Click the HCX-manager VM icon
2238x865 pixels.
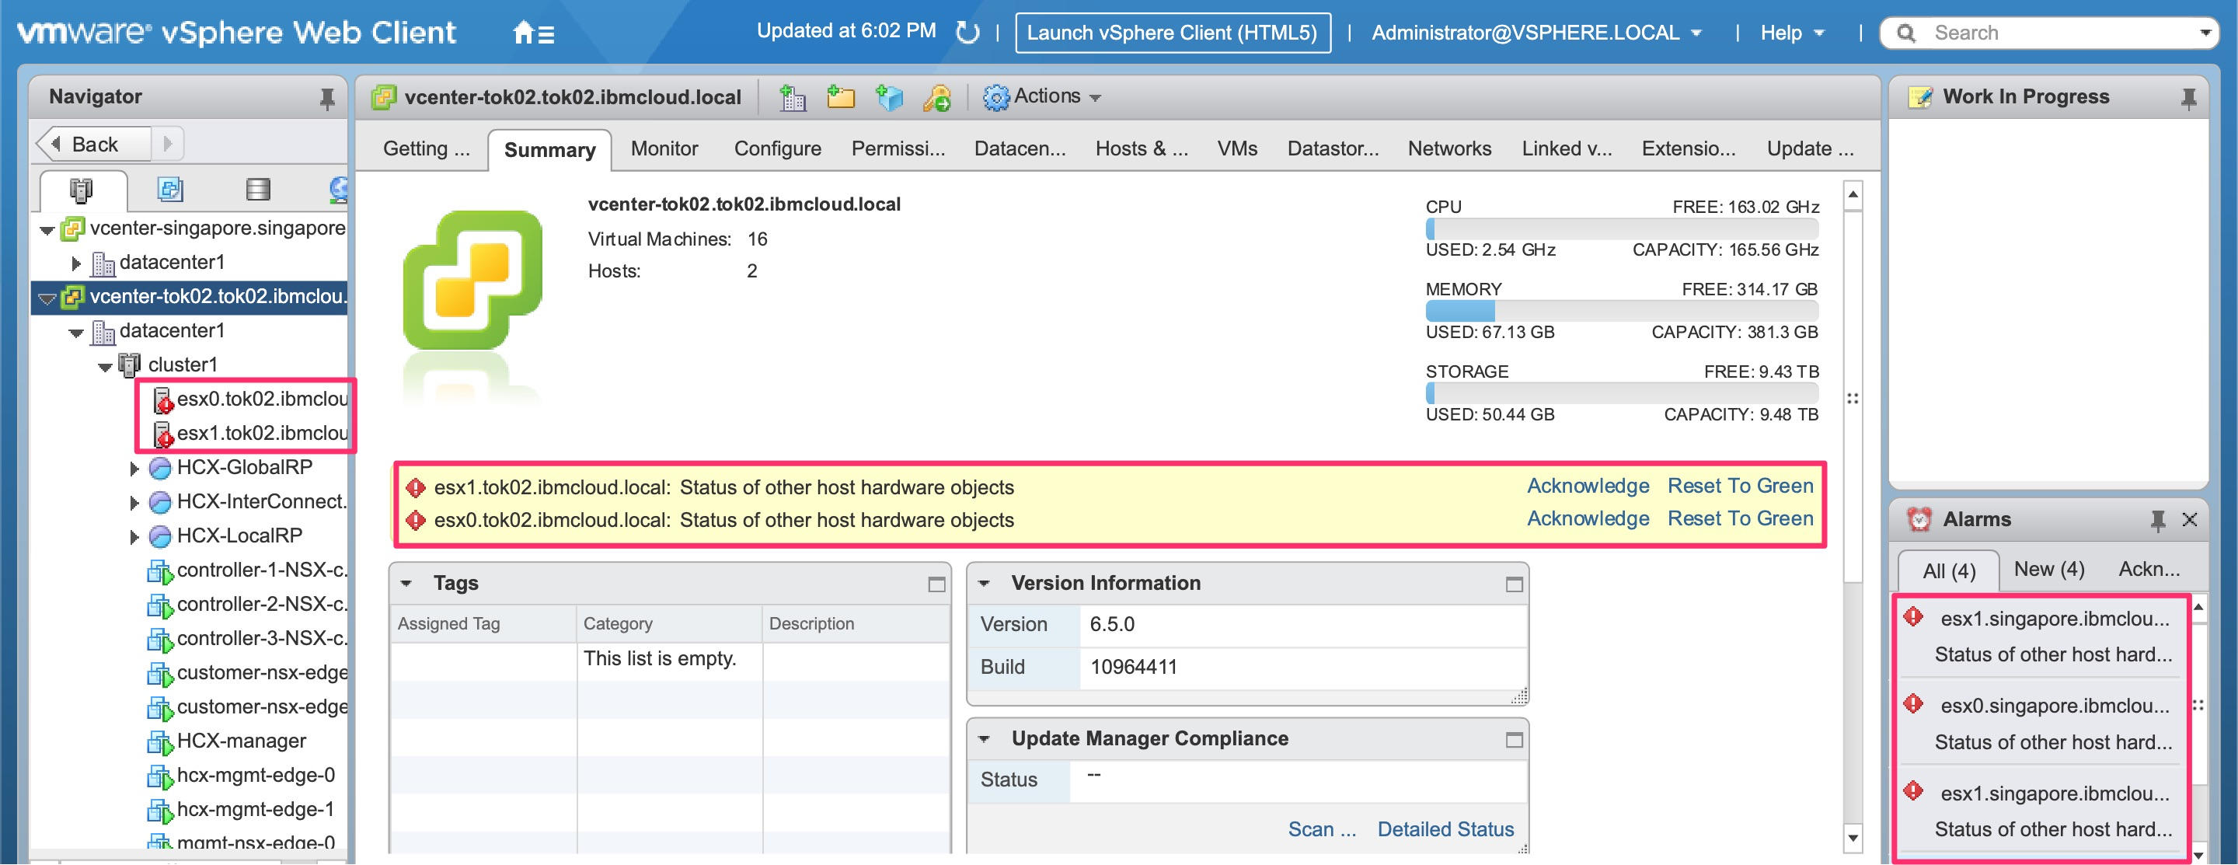[x=160, y=741]
